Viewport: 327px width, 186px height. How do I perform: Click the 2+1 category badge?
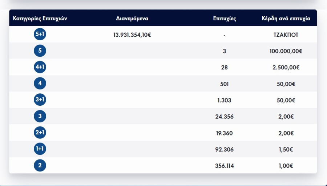pyautogui.click(x=40, y=133)
